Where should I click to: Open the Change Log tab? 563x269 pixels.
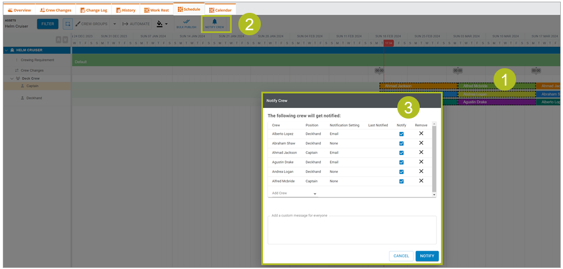(x=93, y=10)
